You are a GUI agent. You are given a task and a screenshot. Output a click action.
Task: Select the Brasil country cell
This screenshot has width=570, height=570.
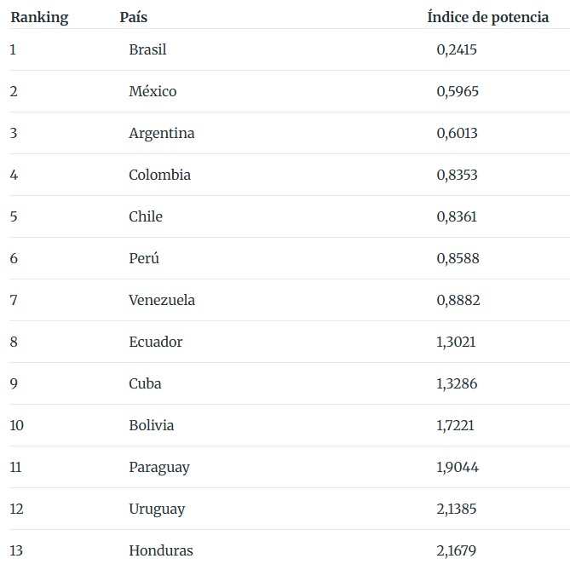(x=147, y=49)
